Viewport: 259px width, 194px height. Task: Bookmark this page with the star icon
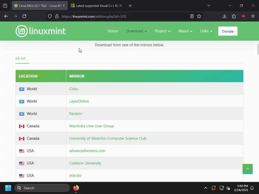199,16
